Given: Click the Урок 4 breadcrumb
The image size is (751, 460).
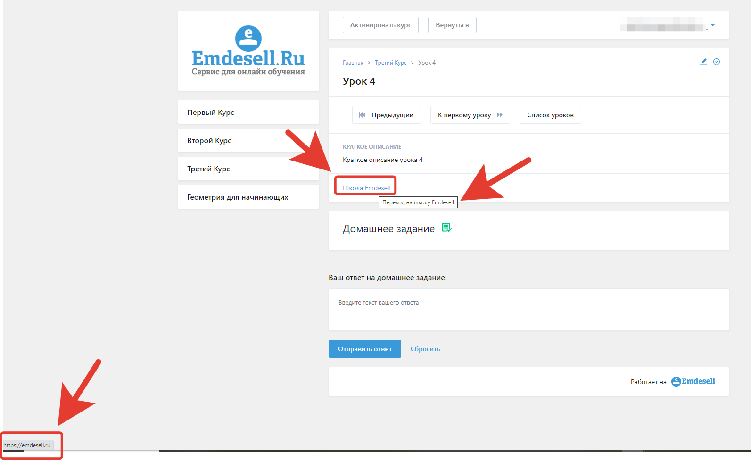Looking at the screenshot, I should (x=427, y=63).
